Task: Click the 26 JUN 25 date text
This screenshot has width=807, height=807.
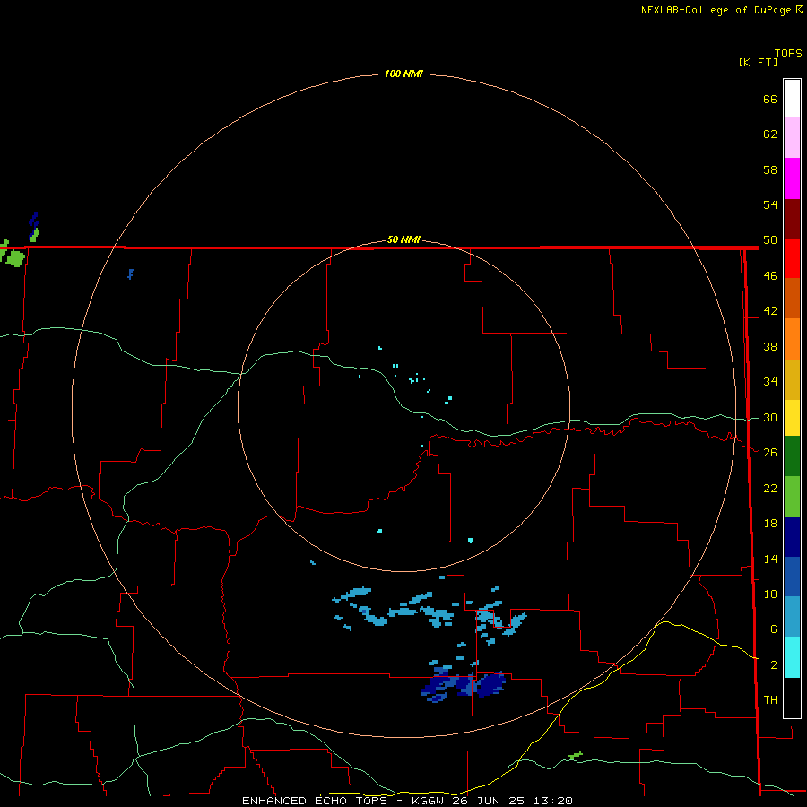Action: (x=489, y=801)
